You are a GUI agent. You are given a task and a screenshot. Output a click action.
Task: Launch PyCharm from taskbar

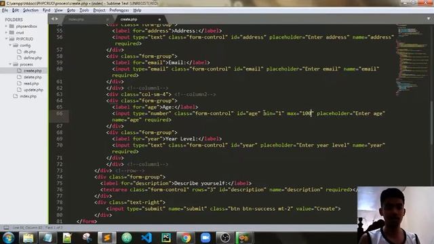(166, 238)
